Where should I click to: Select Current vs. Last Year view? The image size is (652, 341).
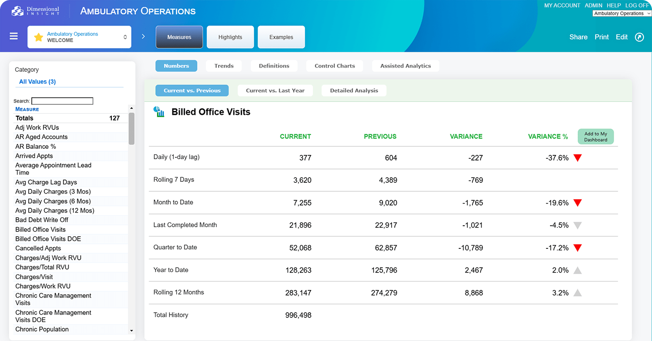(x=275, y=91)
